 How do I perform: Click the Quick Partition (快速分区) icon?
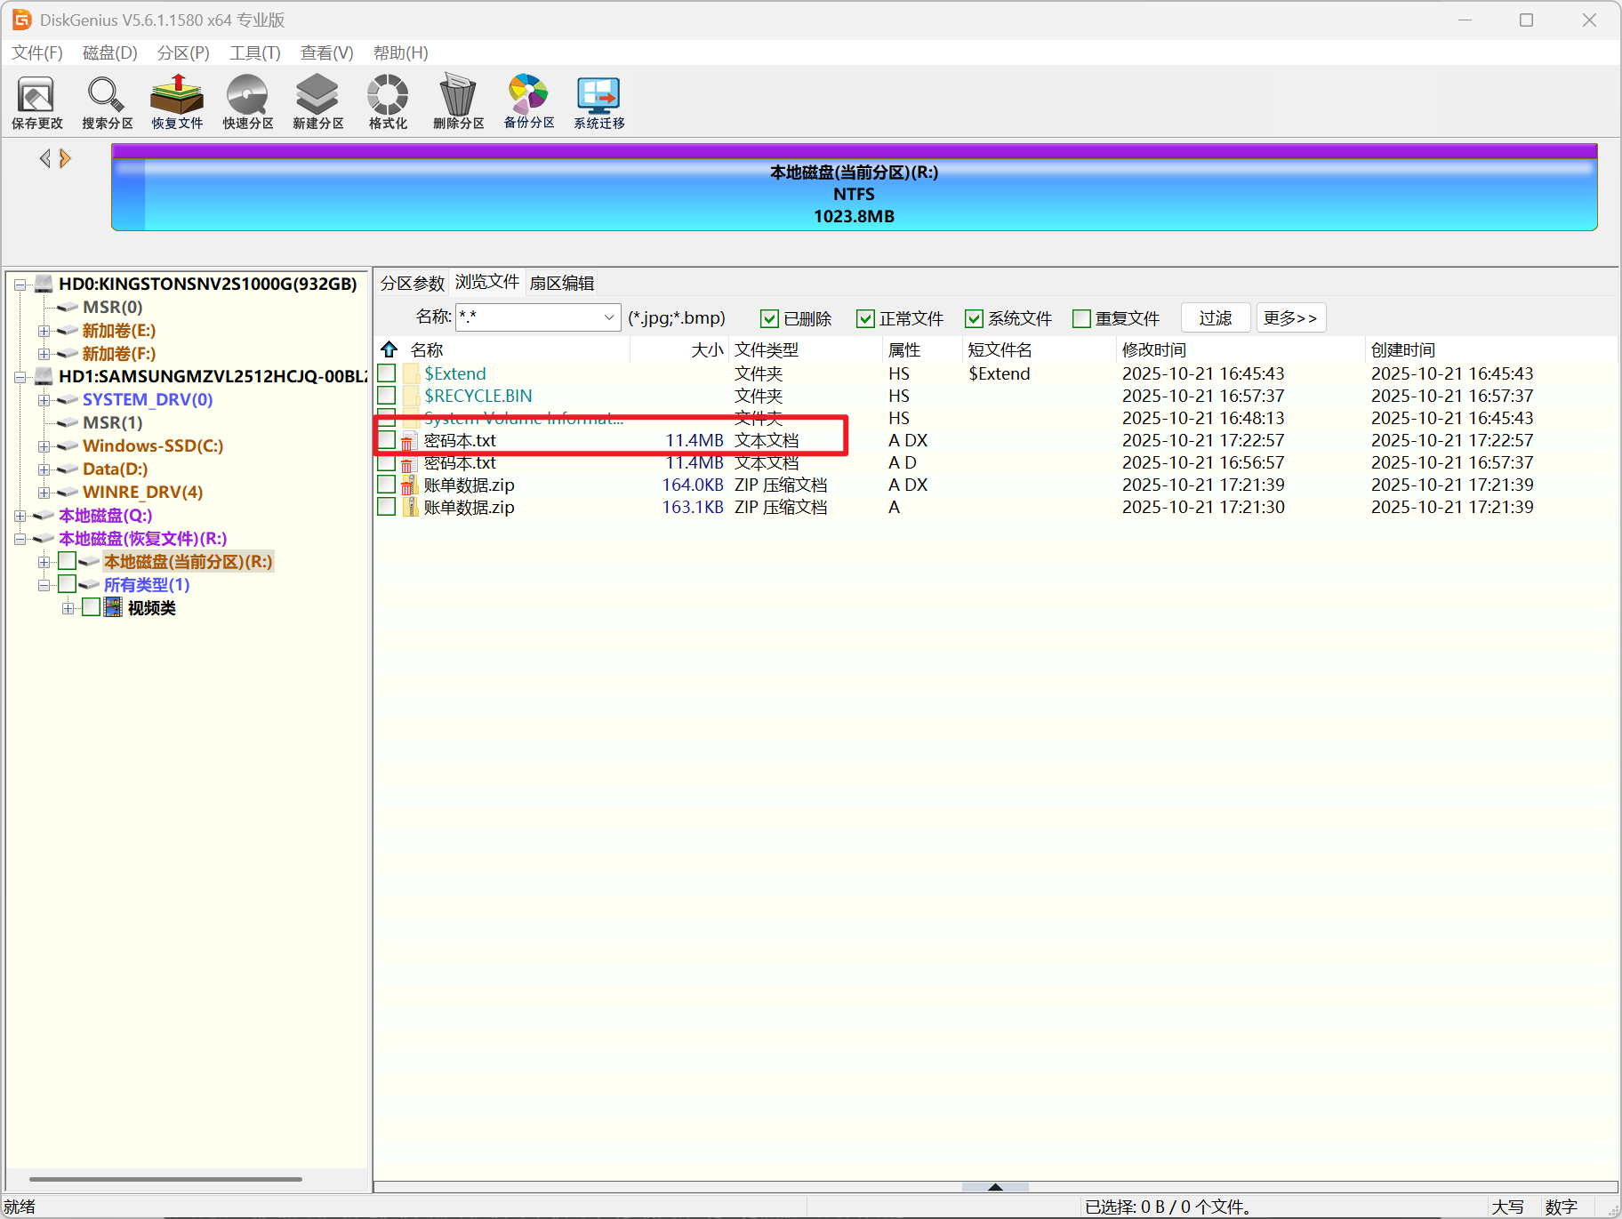247,102
